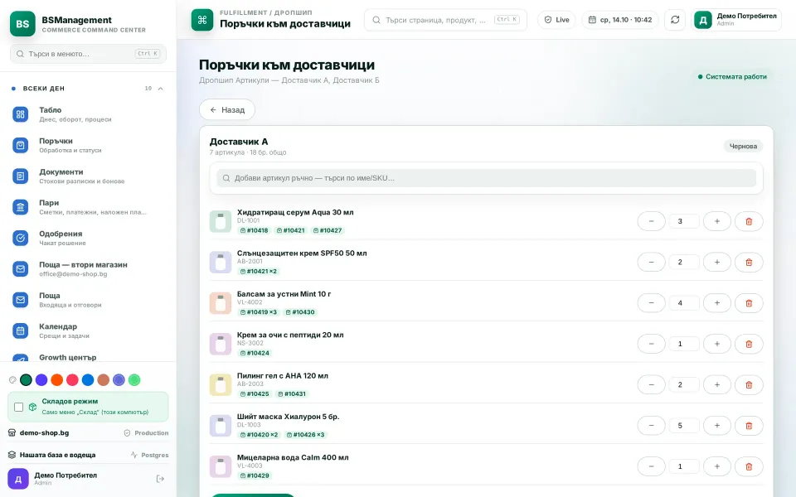Increase quantity for Мицеларна вода Calm
Viewport: 796px width, 497px height.
716,466
